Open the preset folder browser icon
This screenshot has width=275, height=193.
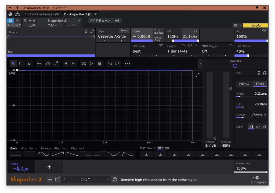point(58,179)
